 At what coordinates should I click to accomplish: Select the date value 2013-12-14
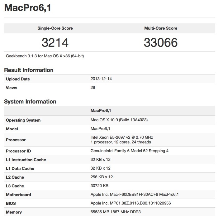tap(101, 79)
